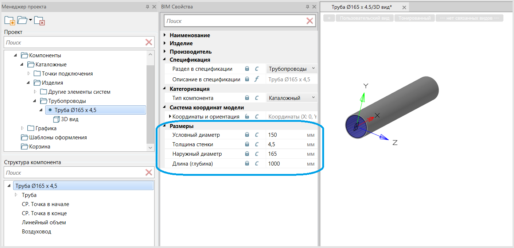
Task: Open the Раздел в спецификации dropdown
Action: (x=313, y=69)
